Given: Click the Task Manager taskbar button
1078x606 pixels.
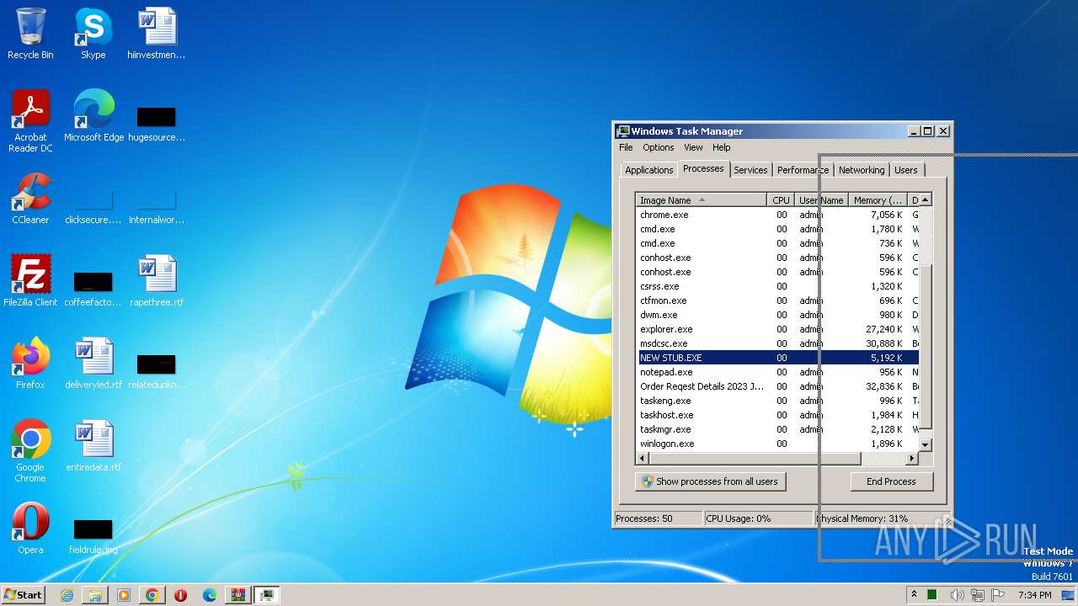Looking at the screenshot, I should [x=267, y=595].
